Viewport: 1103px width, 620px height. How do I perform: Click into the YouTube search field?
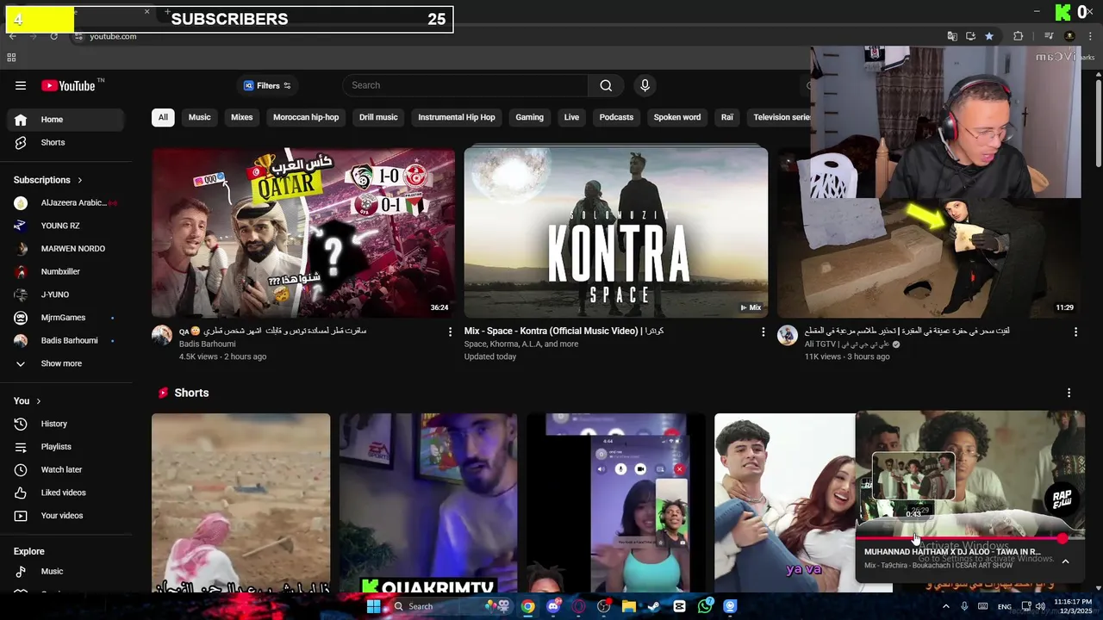[465, 85]
